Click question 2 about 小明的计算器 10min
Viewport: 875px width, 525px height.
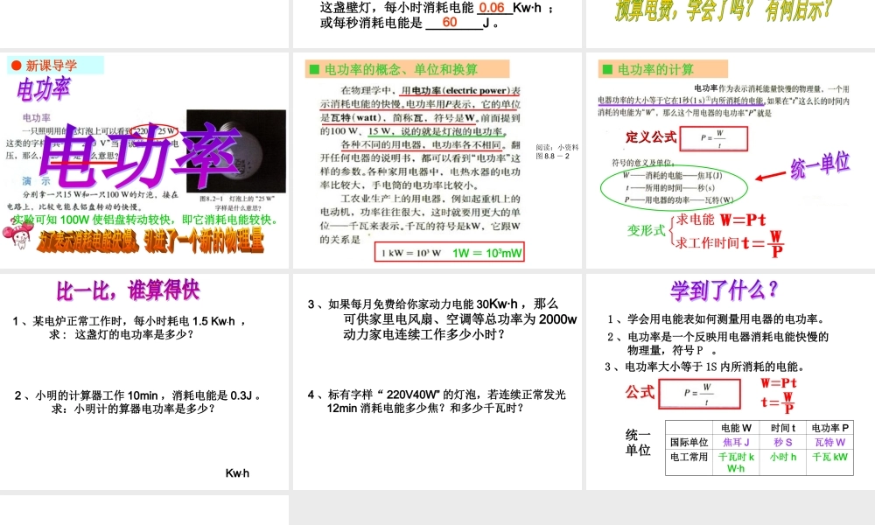pyautogui.click(x=137, y=402)
